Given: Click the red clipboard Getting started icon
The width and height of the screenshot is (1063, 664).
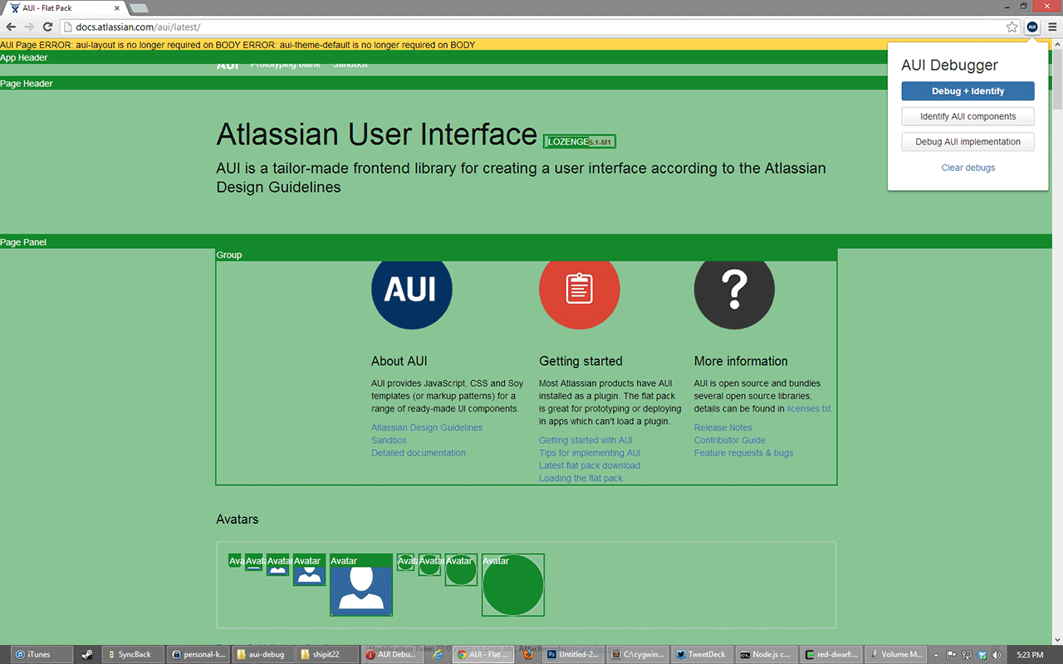Looking at the screenshot, I should click(x=579, y=290).
